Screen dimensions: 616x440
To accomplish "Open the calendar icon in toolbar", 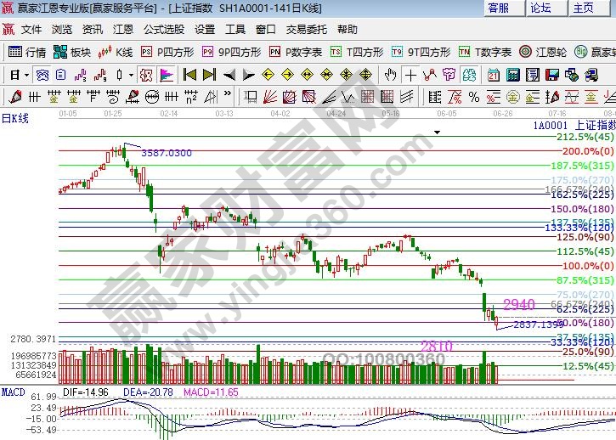I will pos(493,75).
